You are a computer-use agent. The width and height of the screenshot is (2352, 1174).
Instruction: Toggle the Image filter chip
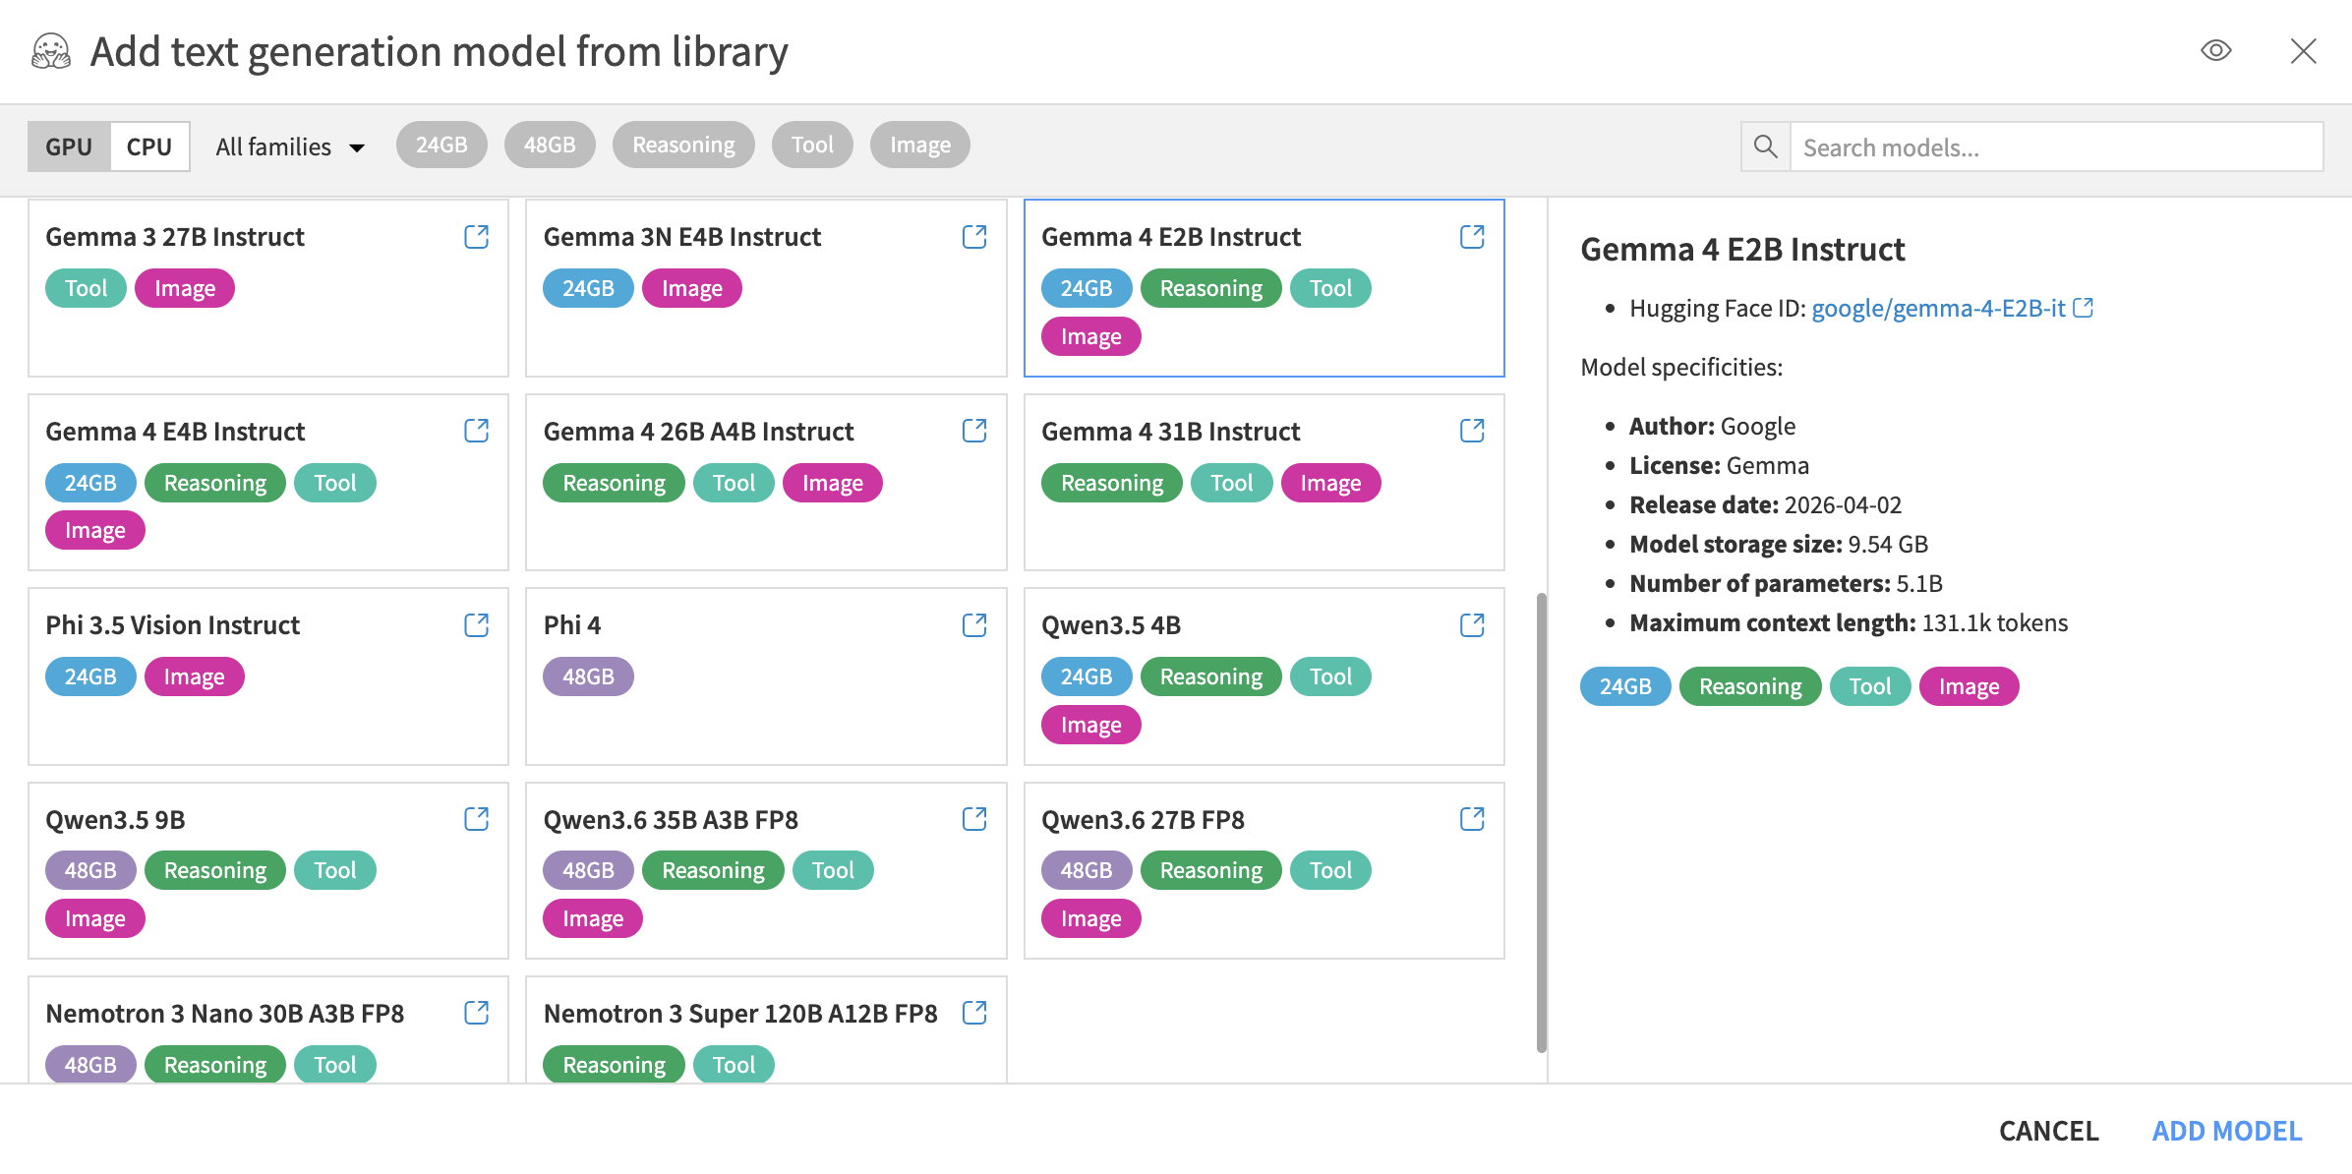pos(920,145)
